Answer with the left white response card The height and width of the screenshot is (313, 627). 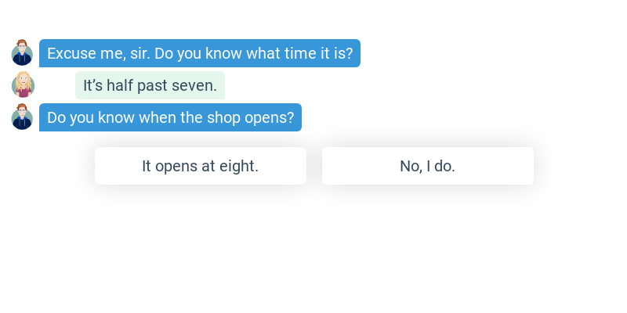(x=200, y=166)
